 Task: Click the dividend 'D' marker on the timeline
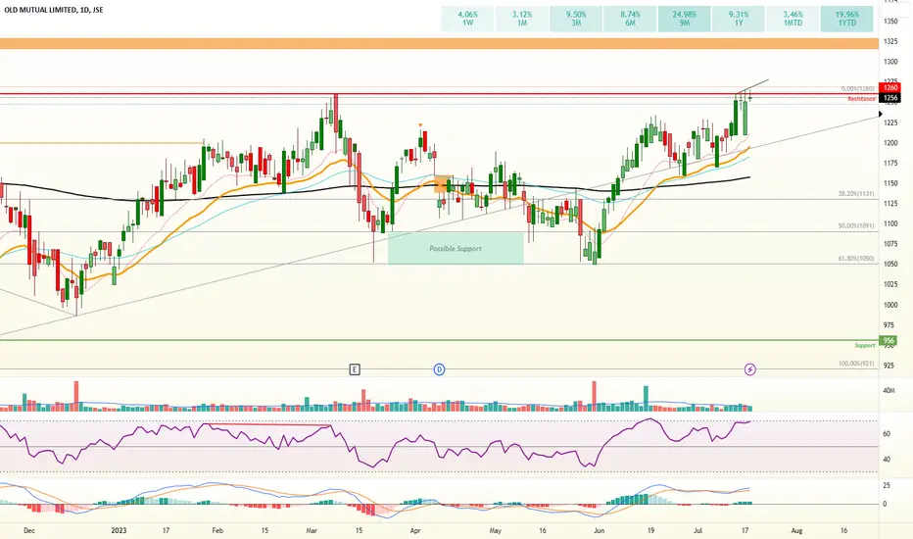440,369
